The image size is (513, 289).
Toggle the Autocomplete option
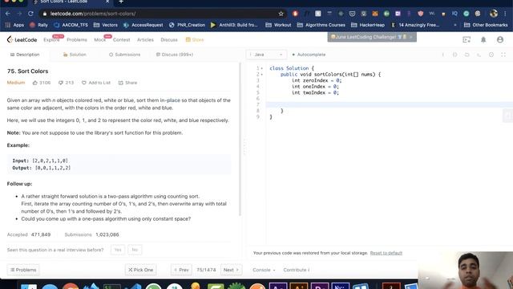coord(309,55)
